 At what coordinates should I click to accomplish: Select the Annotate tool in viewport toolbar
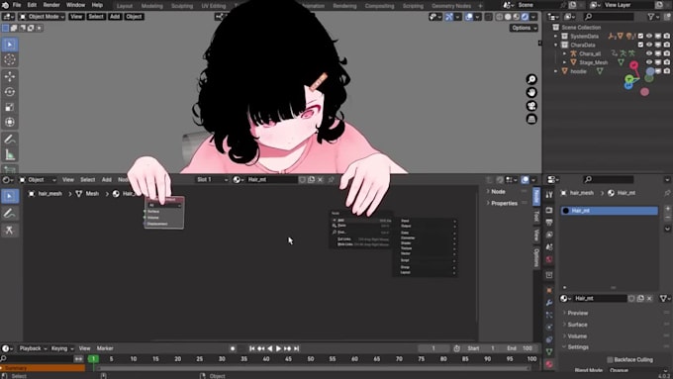click(10, 140)
